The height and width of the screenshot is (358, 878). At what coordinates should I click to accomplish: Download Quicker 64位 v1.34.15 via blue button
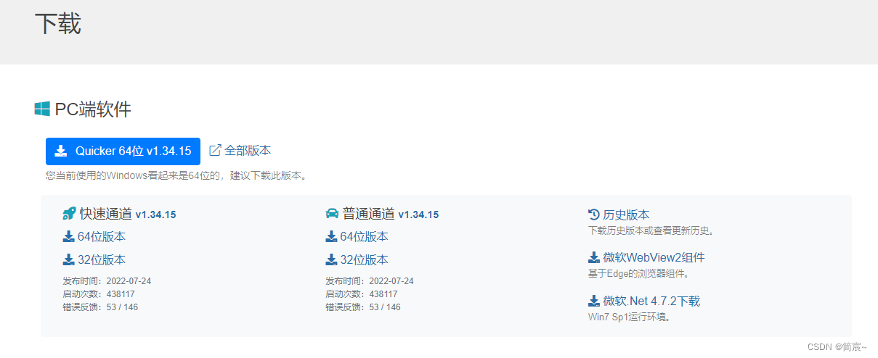(123, 151)
